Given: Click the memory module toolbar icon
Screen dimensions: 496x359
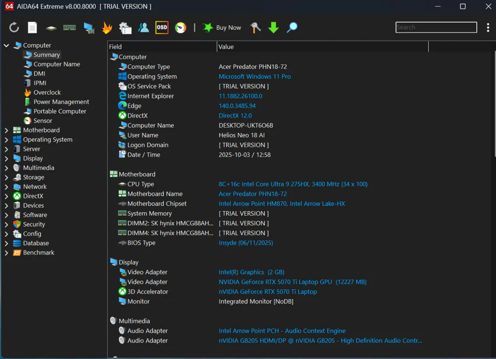Looking at the screenshot, I should pyautogui.click(x=69, y=28).
